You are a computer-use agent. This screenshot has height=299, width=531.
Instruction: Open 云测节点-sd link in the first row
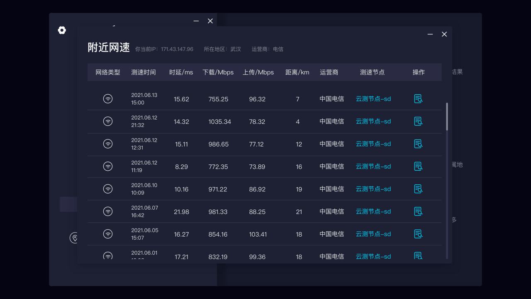[373, 99]
